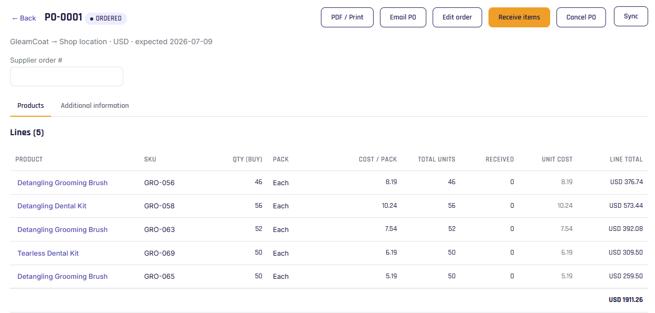The width and height of the screenshot is (655, 313).
Task: Open the Tearless Dental Kit product
Action: click(48, 253)
